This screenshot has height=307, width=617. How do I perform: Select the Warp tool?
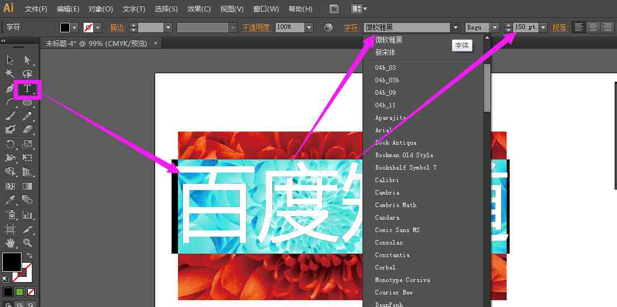(10, 158)
